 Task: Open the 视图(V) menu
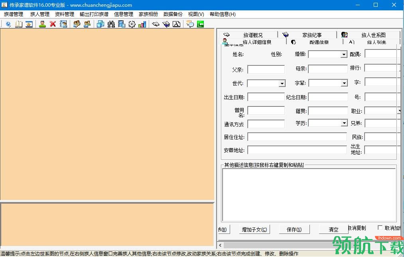(196, 14)
